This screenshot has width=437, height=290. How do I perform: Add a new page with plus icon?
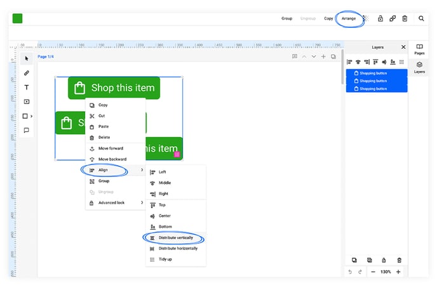(323, 56)
